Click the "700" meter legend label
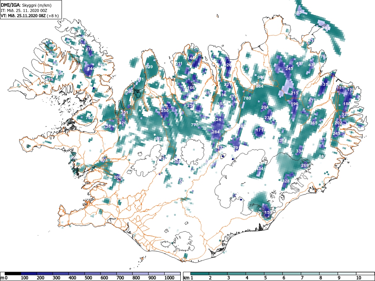The height and width of the screenshot is (281, 375). tap(120, 278)
